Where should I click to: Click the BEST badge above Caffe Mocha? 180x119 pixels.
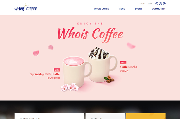point(123,63)
